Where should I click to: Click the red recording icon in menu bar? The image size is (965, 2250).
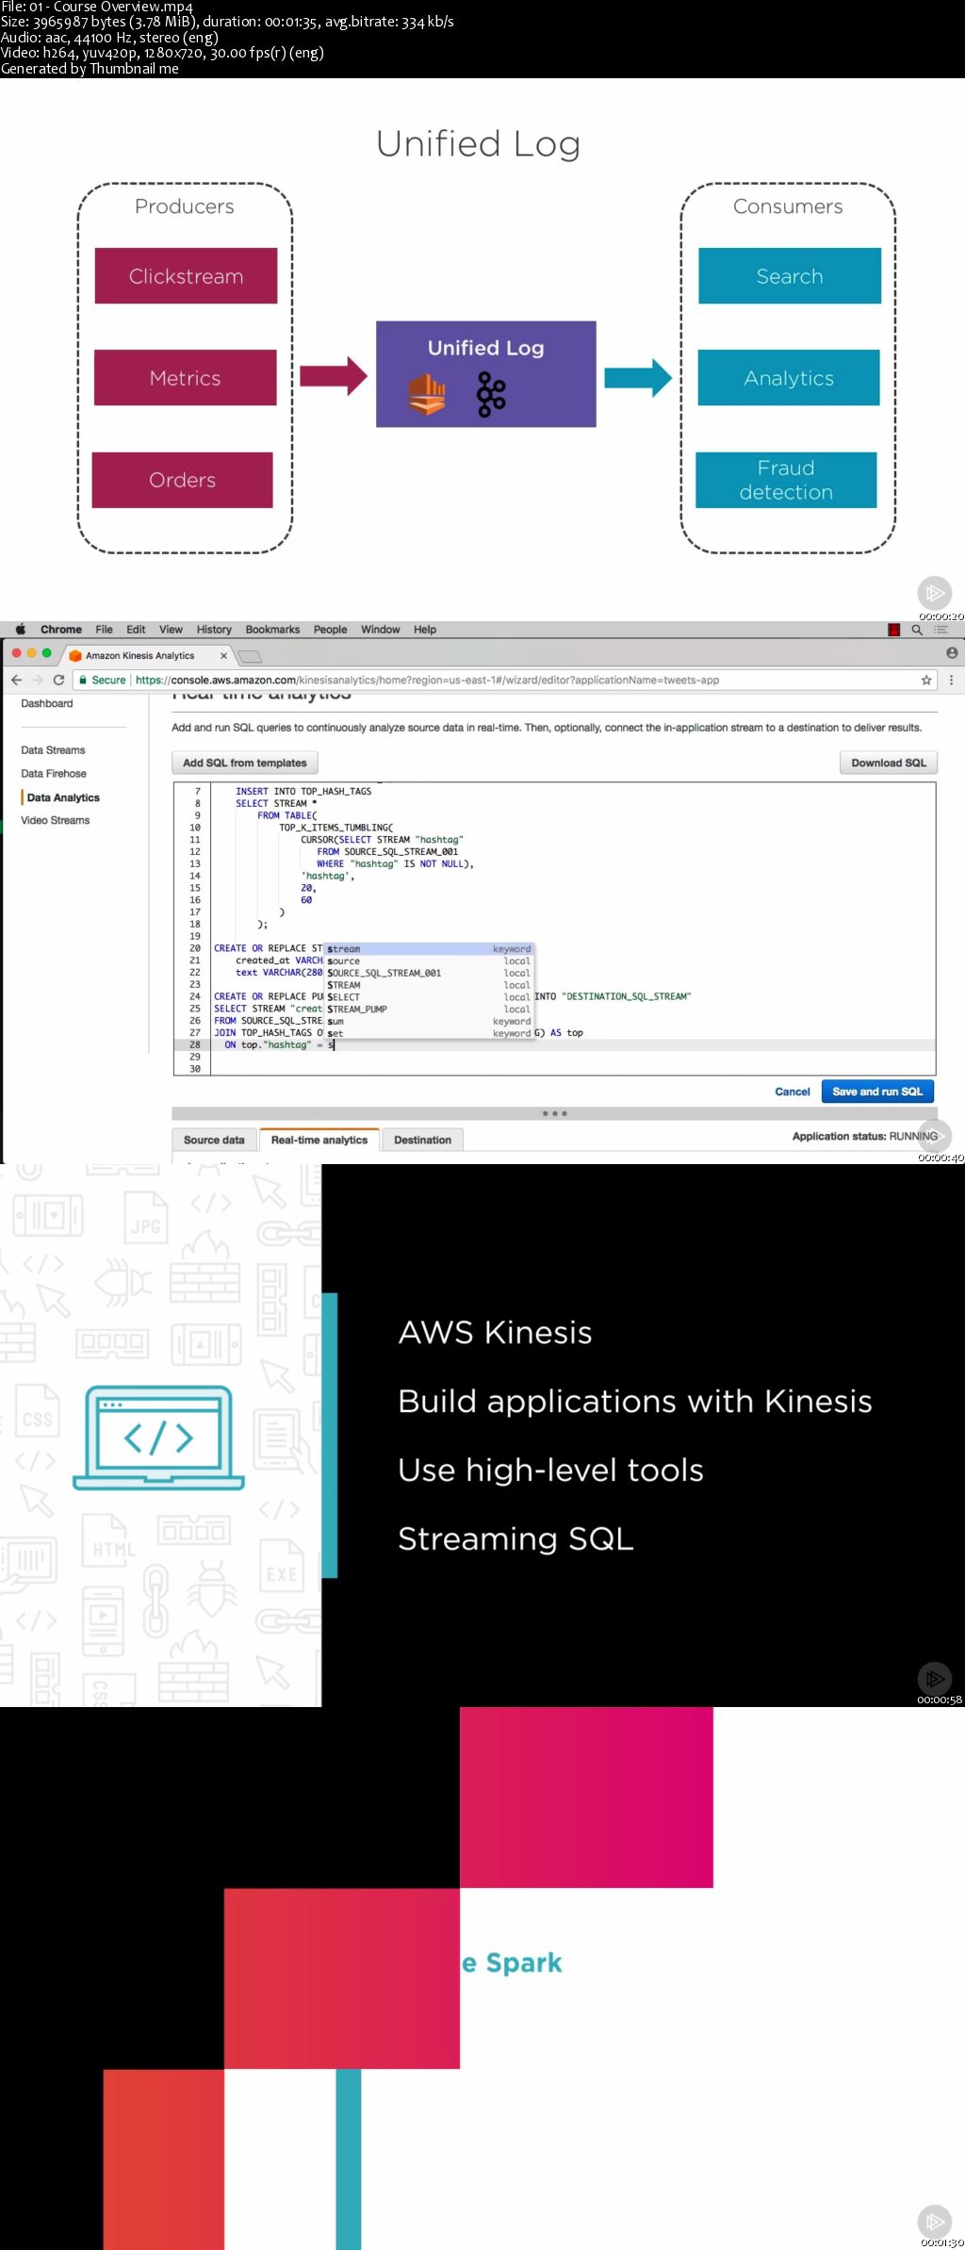(x=894, y=630)
